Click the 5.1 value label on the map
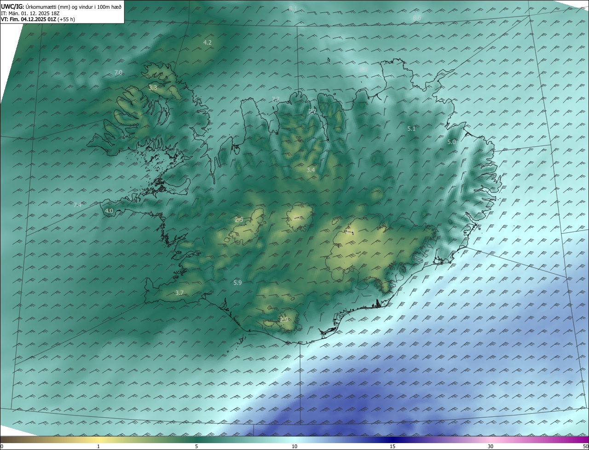Screen dimensions: 589x450 (x=411, y=129)
